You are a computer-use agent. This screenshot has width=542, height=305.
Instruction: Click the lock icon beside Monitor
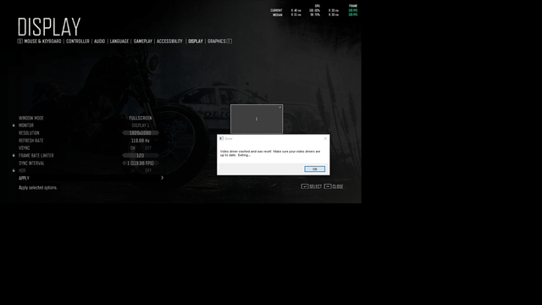14,125
